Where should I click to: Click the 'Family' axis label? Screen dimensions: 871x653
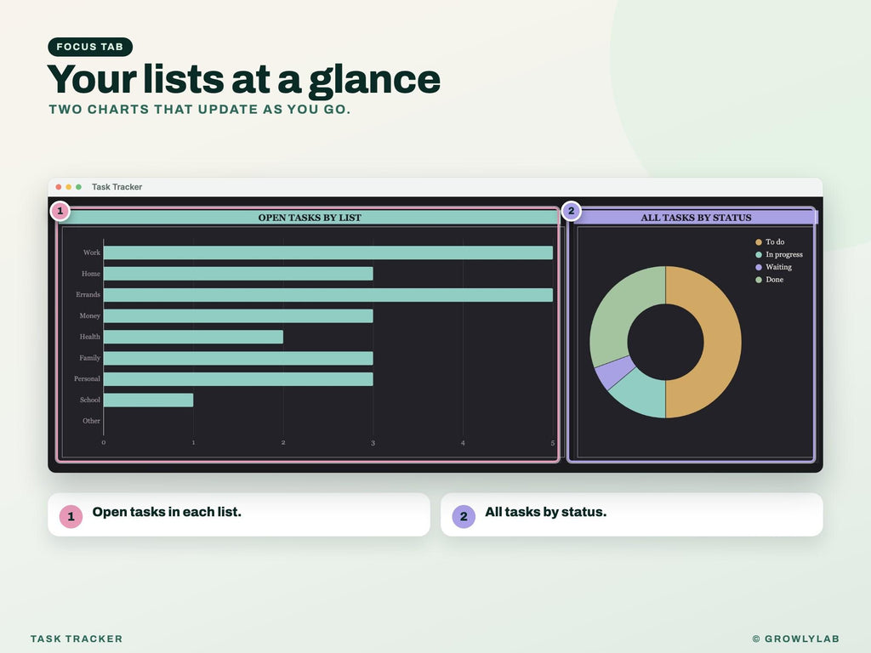(x=89, y=358)
